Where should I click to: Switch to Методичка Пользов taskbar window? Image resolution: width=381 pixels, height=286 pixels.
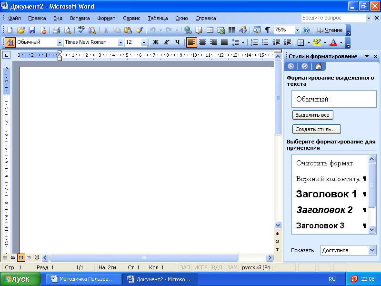[x=84, y=279]
